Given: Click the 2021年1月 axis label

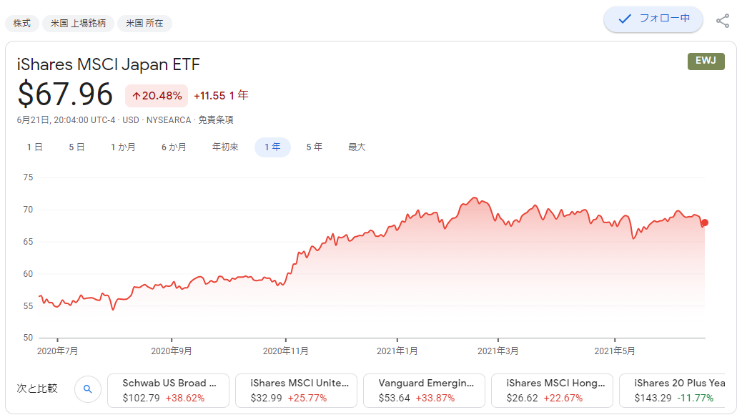Looking at the screenshot, I should (397, 351).
